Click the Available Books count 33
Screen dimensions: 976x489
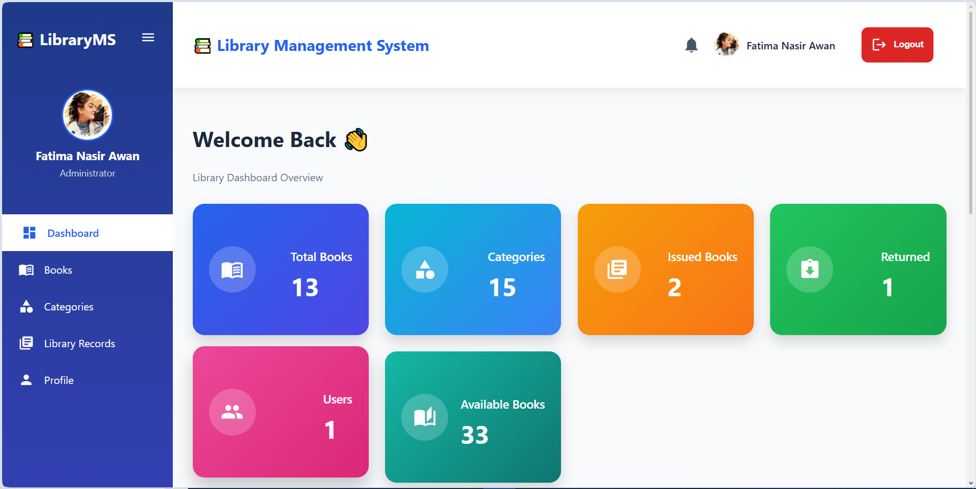[x=475, y=435]
